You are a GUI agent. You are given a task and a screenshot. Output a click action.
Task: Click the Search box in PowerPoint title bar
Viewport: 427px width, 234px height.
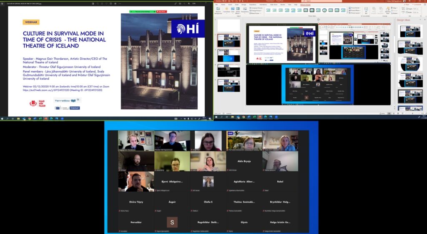(322, 1)
